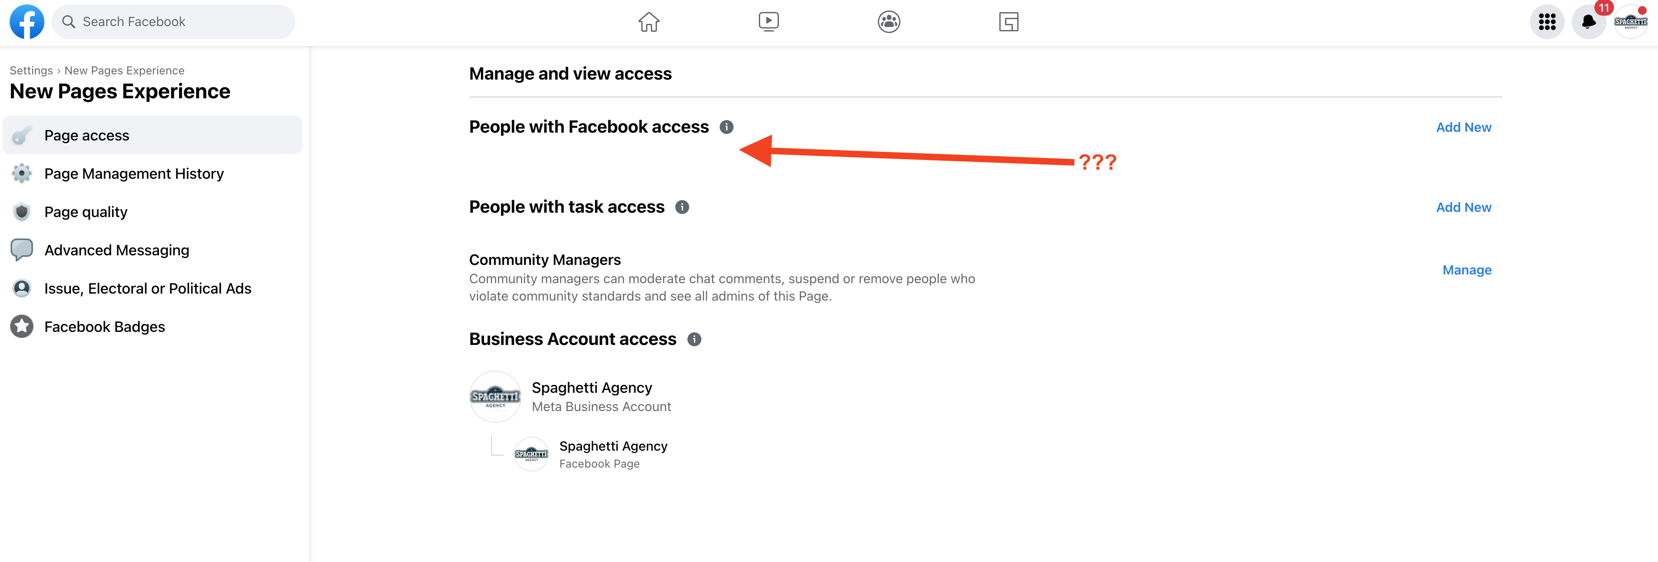Open the Watch video icon
Viewport: 1658px width, 562px height.
click(768, 22)
